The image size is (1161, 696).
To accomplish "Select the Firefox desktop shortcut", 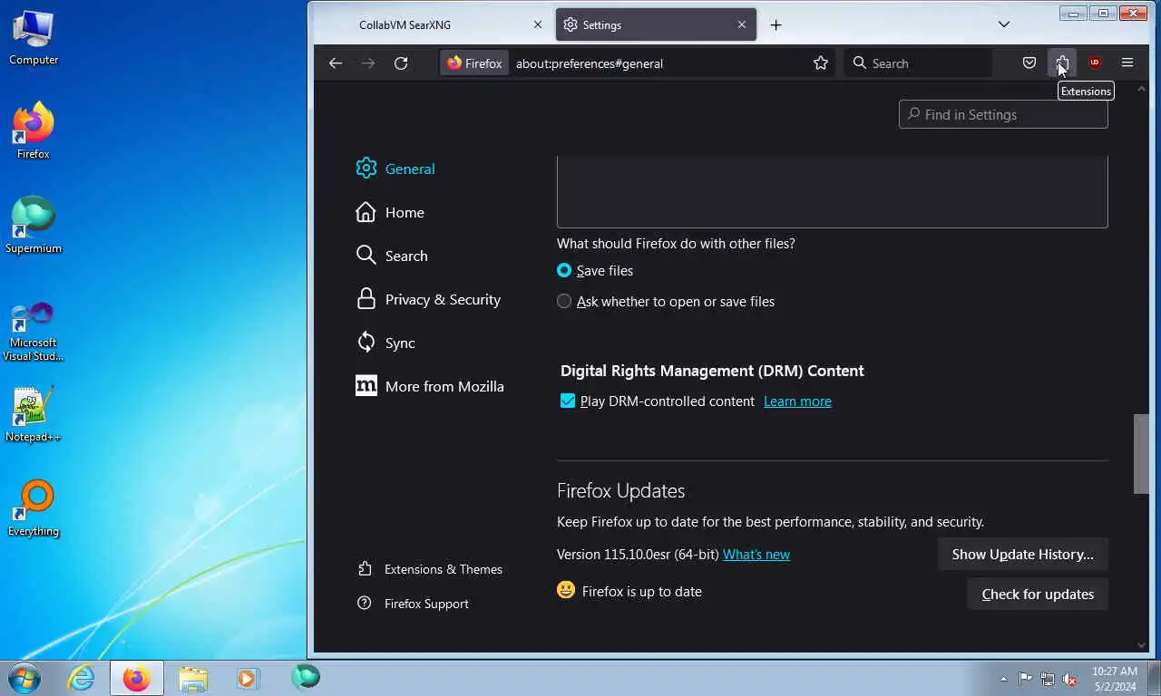I will click(34, 131).
